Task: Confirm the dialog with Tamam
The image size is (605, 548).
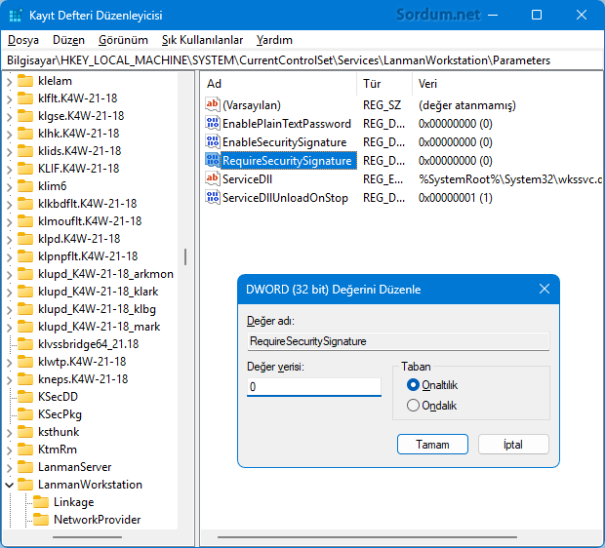Action: (x=432, y=445)
